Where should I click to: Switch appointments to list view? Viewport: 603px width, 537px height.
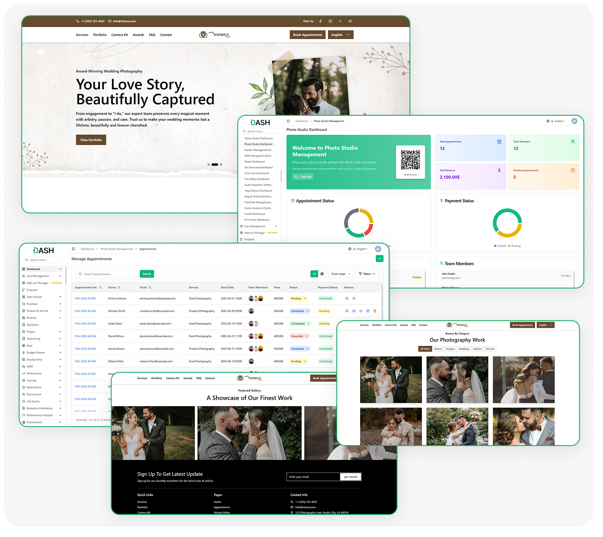click(314, 274)
